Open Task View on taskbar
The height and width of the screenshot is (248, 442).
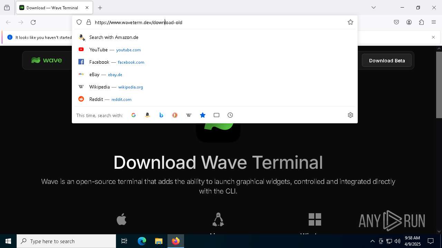[x=124, y=241]
